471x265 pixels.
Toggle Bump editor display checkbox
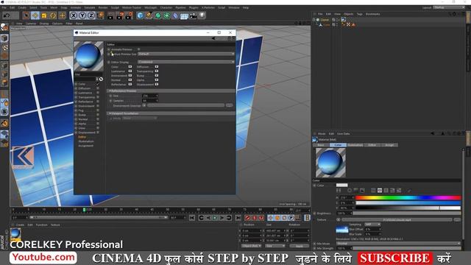click(157, 76)
